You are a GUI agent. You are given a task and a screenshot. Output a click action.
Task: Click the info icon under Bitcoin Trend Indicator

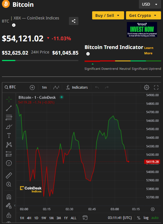(88, 54)
